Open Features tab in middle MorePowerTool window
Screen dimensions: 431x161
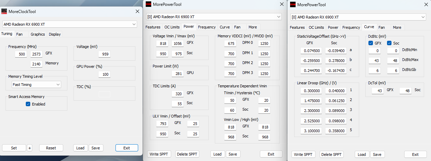[x=153, y=27]
